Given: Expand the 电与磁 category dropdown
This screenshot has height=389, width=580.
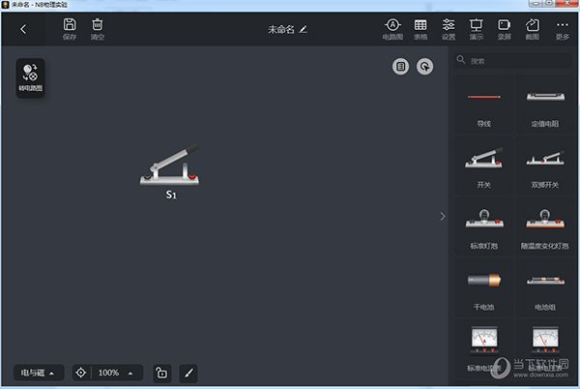Looking at the screenshot, I should pos(39,373).
